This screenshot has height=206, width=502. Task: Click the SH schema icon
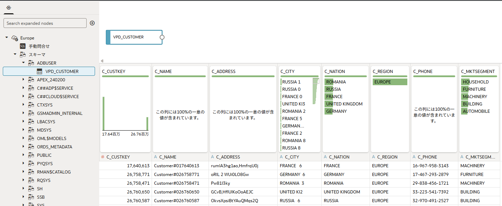coord(31,189)
